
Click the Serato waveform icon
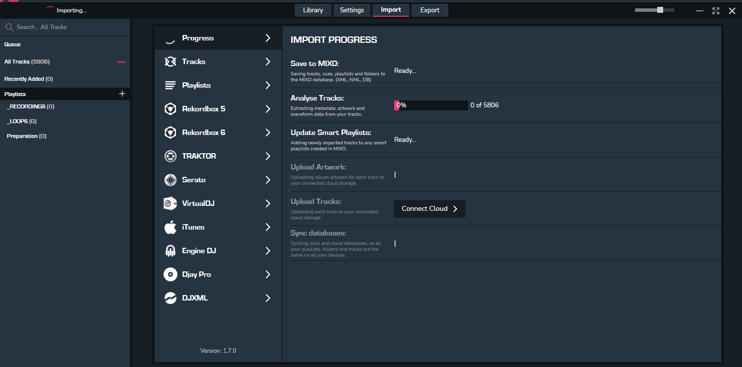pyautogui.click(x=170, y=180)
